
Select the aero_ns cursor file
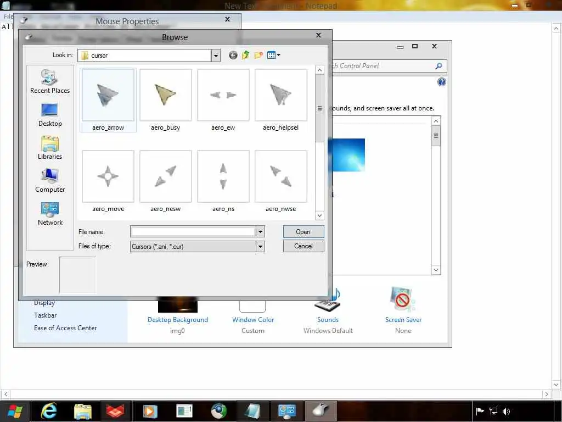[223, 181]
